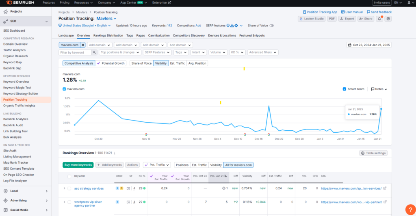Remove the mavlers.com domain chip
This screenshot has width=416, height=216.
coord(83,45)
